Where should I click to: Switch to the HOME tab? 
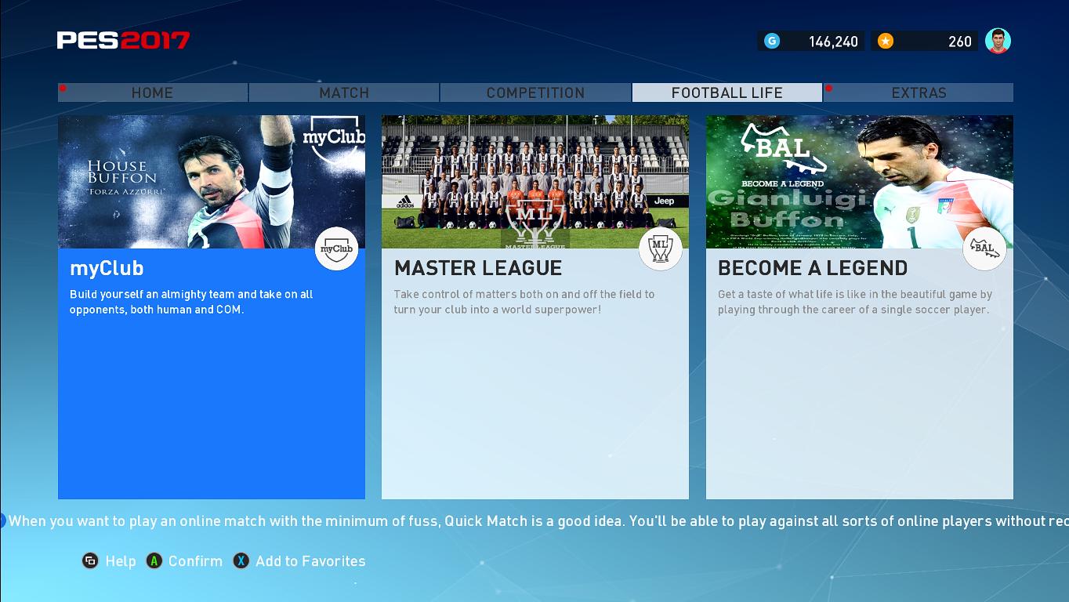(x=152, y=92)
